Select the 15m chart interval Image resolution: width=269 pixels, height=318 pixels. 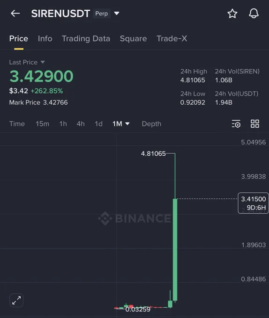pyautogui.click(x=42, y=124)
